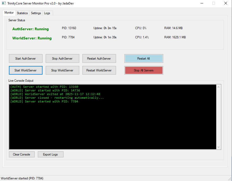The width and height of the screenshot is (232, 181).
Task: Switch to the Statistics tab
Action: (x=22, y=13)
